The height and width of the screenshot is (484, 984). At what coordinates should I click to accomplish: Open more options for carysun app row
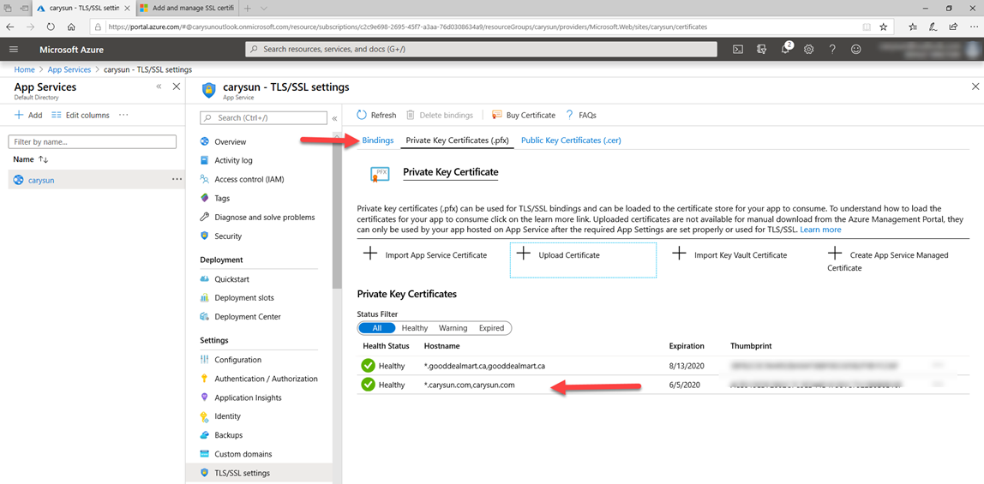177,179
